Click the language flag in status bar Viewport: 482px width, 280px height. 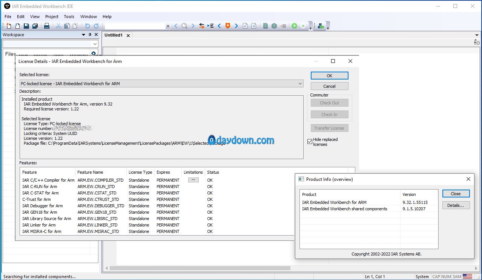pos(468,277)
